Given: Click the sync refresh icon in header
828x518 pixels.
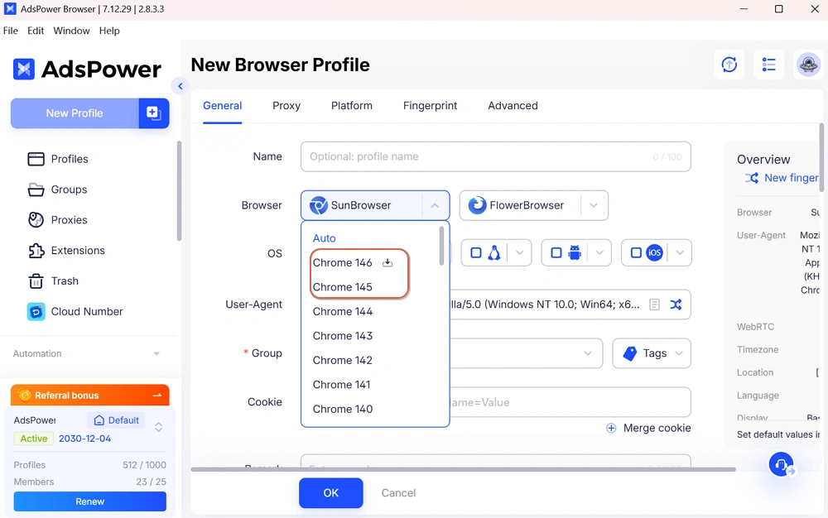Looking at the screenshot, I should pos(729,65).
